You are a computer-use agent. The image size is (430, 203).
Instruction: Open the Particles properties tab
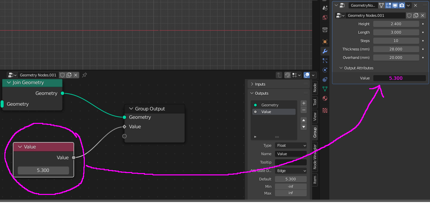click(325, 61)
